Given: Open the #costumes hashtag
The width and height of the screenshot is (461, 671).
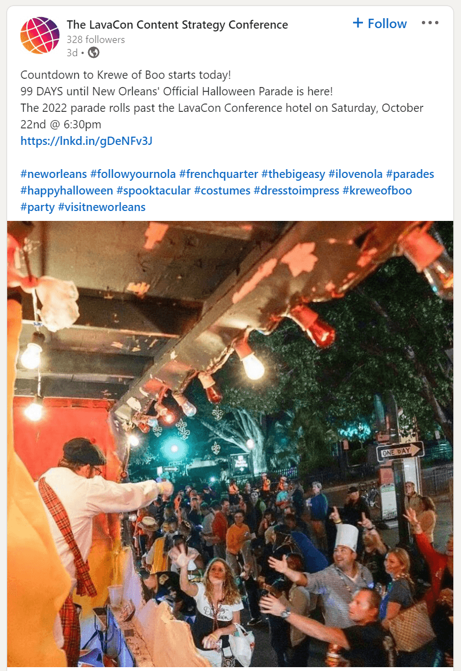Looking at the screenshot, I should click(222, 191).
